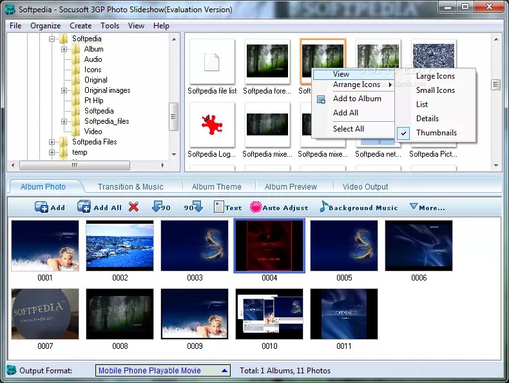Image resolution: width=509 pixels, height=383 pixels.
Task: Click the application icon in title bar
Action: point(10,10)
